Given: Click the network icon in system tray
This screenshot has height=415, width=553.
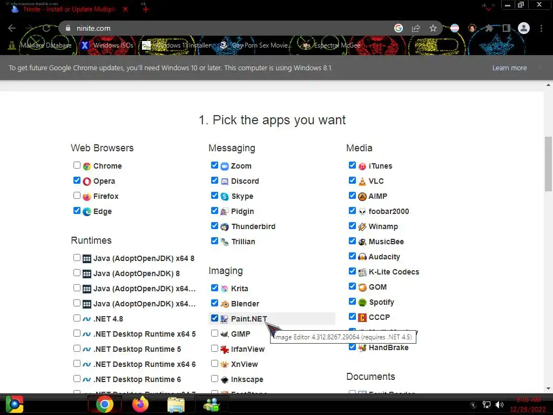Looking at the screenshot, I should 487,405.
